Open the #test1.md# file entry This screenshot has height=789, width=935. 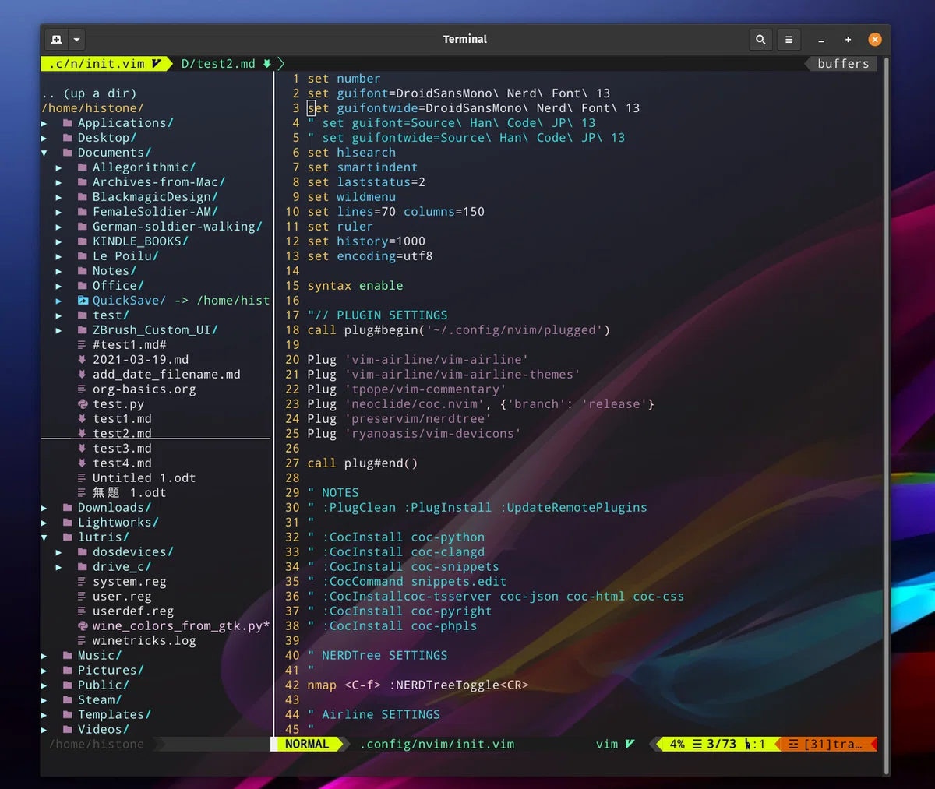pyautogui.click(x=129, y=345)
